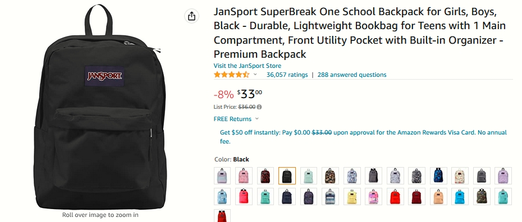Click the star rating icons
The image size is (522, 222).
tap(231, 75)
